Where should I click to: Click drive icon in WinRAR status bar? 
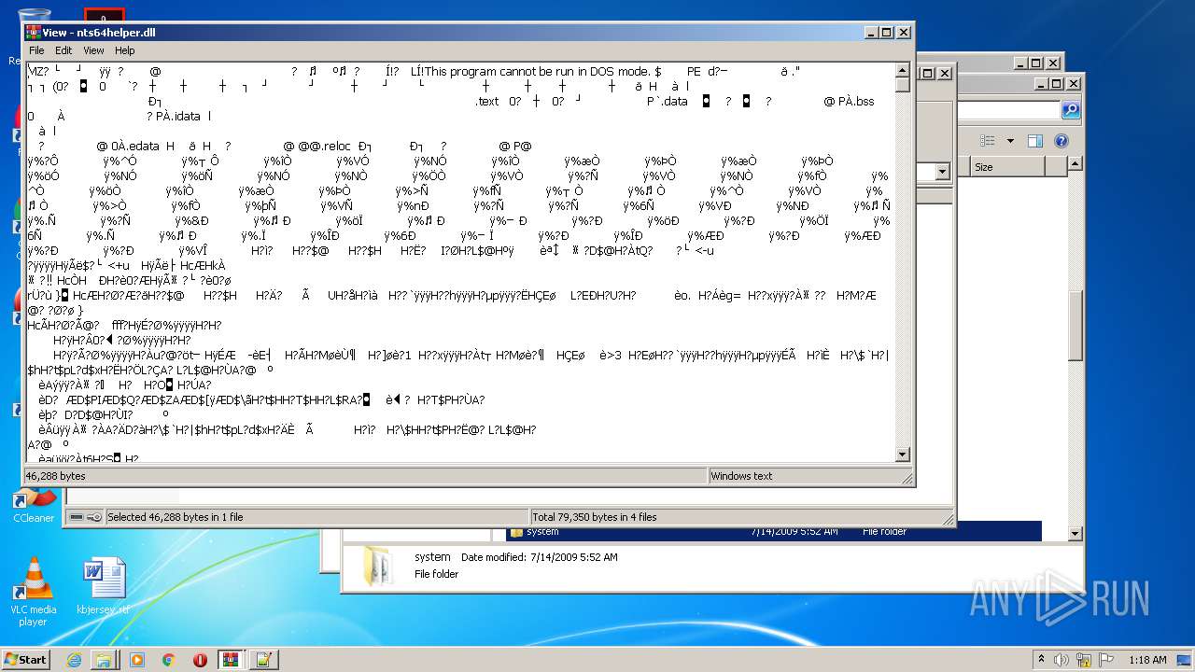pos(77,517)
